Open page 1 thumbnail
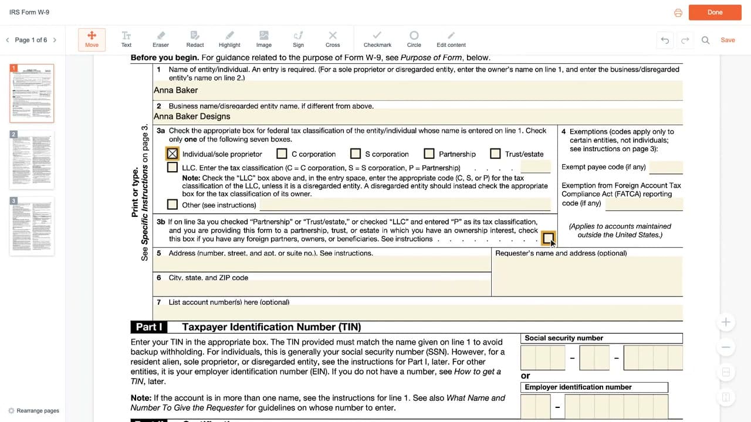Viewport: 751px width, 422px height. click(x=32, y=93)
